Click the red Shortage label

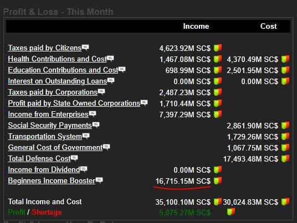tap(47, 212)
